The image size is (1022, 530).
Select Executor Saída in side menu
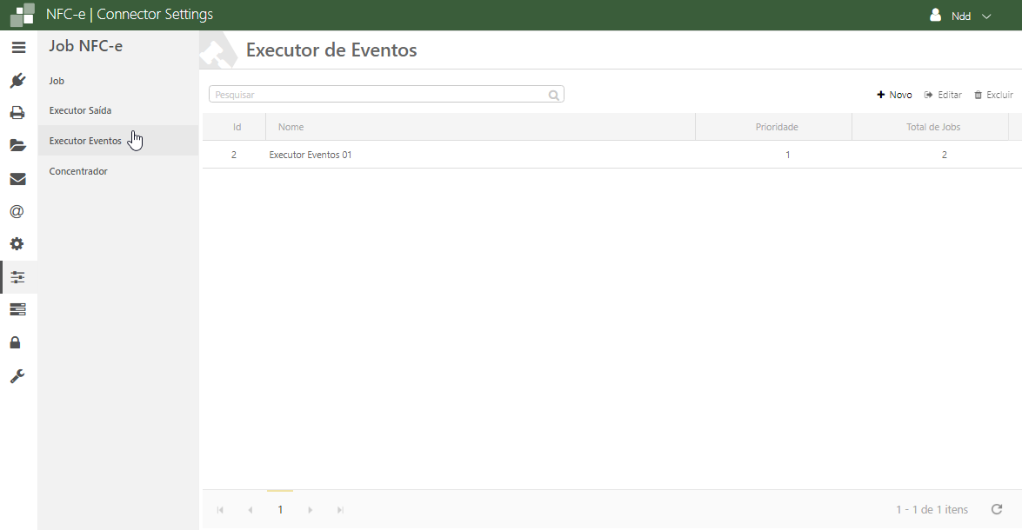(x=80, y=110)
